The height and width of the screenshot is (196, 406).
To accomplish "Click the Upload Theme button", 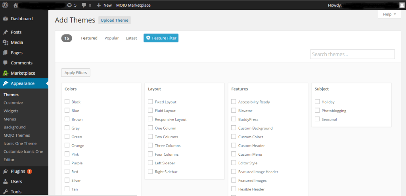I will (115, 20).
